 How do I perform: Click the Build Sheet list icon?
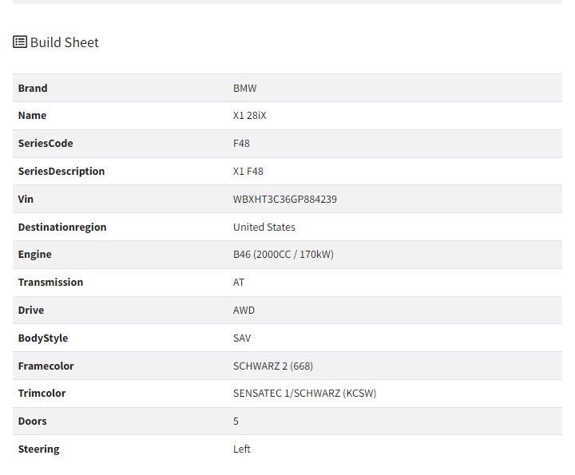pos(20,42)
